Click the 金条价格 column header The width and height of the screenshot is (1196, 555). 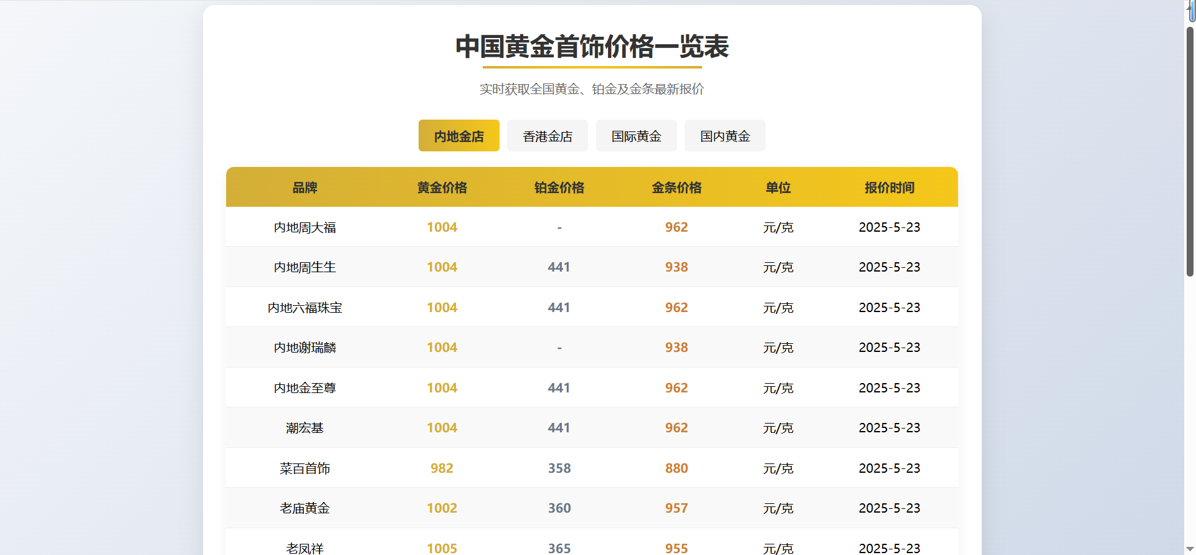pyautogui.click(x=676, y=187)
